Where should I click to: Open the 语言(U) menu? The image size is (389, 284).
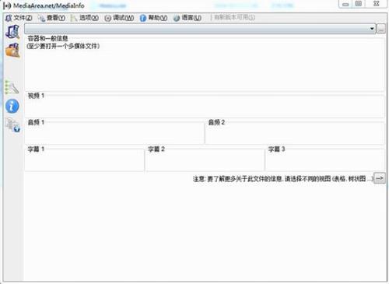(187, 18)
